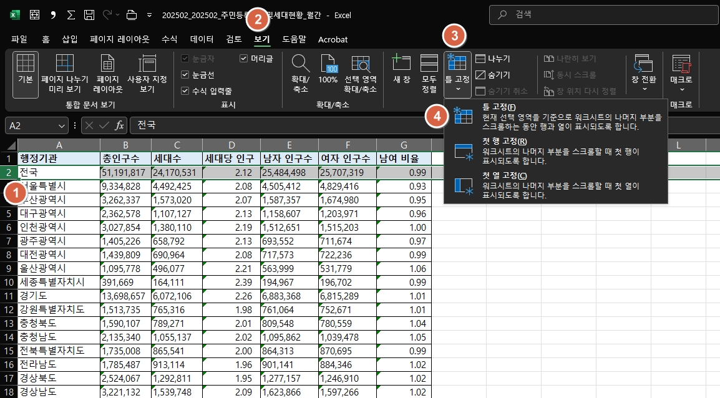This screenshot has width=720, height=398.
Task: Open the 수식 tab
Action: click(170, 39)
